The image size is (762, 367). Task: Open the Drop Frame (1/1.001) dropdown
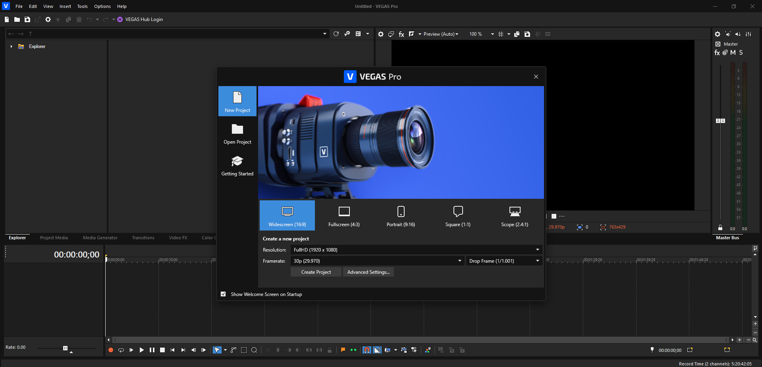tap(504, 261)
